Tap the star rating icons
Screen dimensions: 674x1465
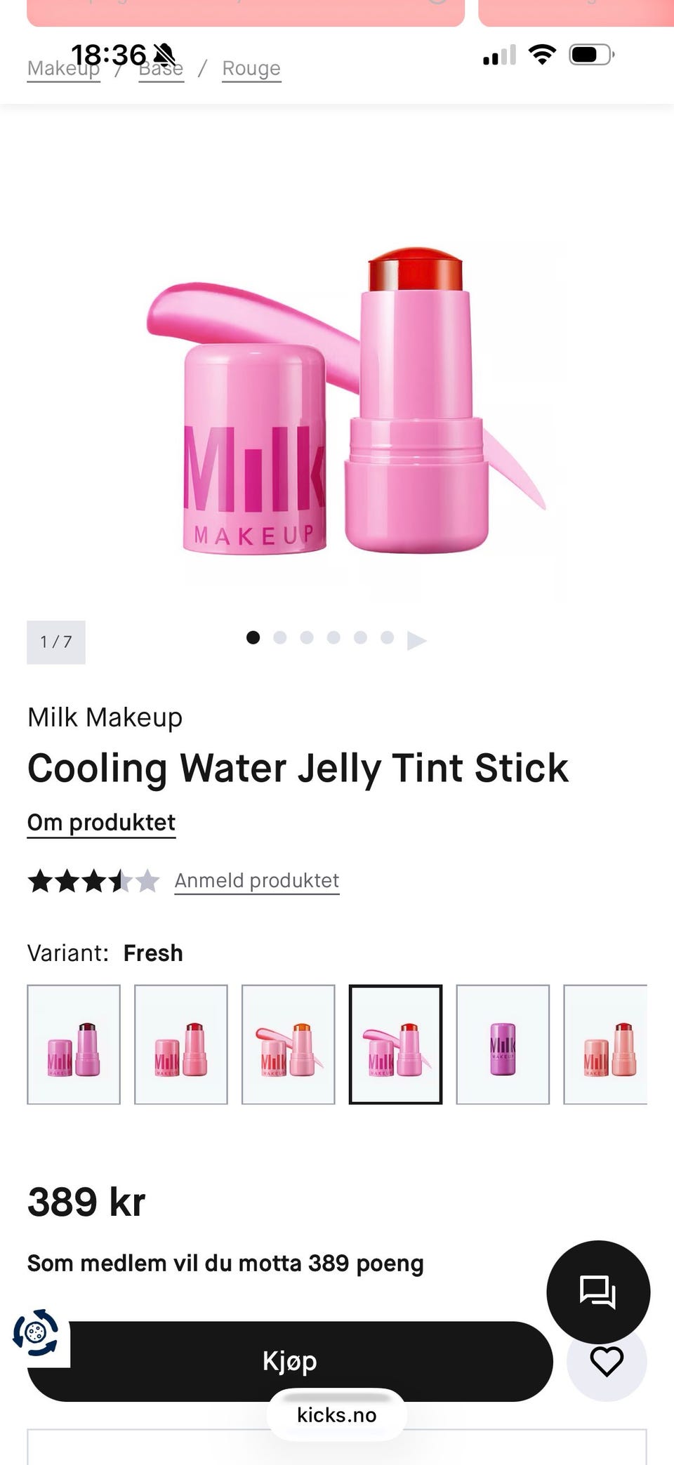(93, 880)
